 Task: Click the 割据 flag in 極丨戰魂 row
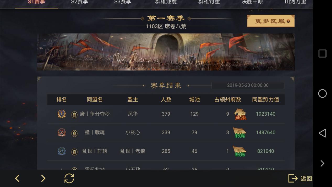[240, 133]
